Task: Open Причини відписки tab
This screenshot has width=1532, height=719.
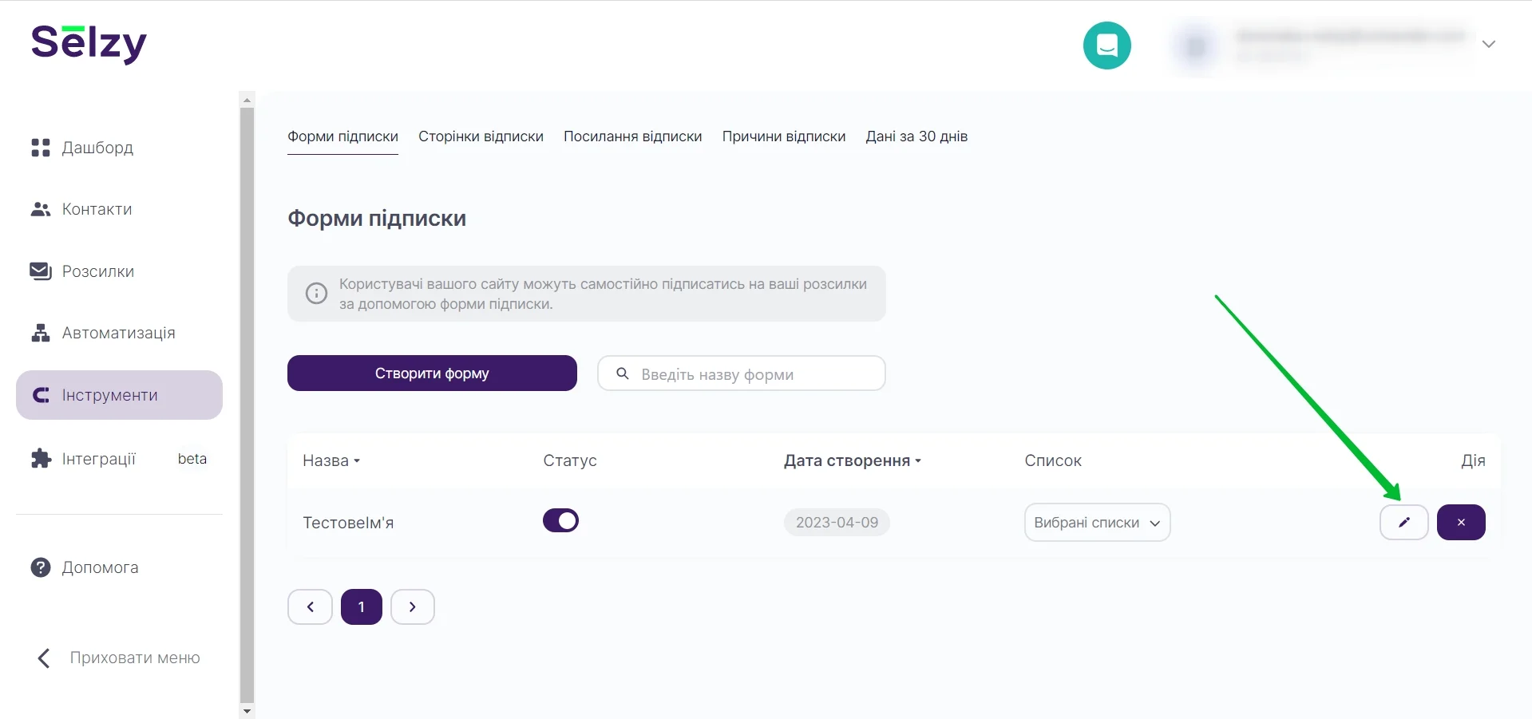Action: [x=784, y=136]
